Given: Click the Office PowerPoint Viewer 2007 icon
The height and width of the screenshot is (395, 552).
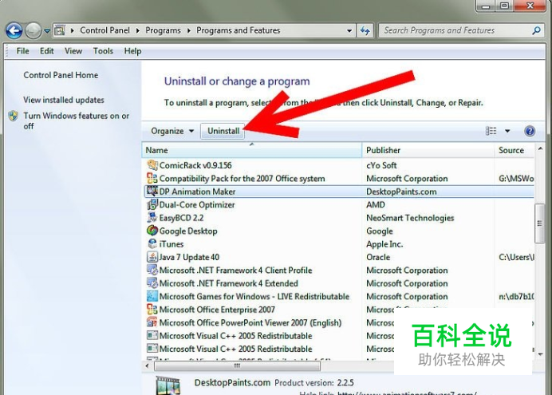Looking at the screenshot, I should pos(152,322).
